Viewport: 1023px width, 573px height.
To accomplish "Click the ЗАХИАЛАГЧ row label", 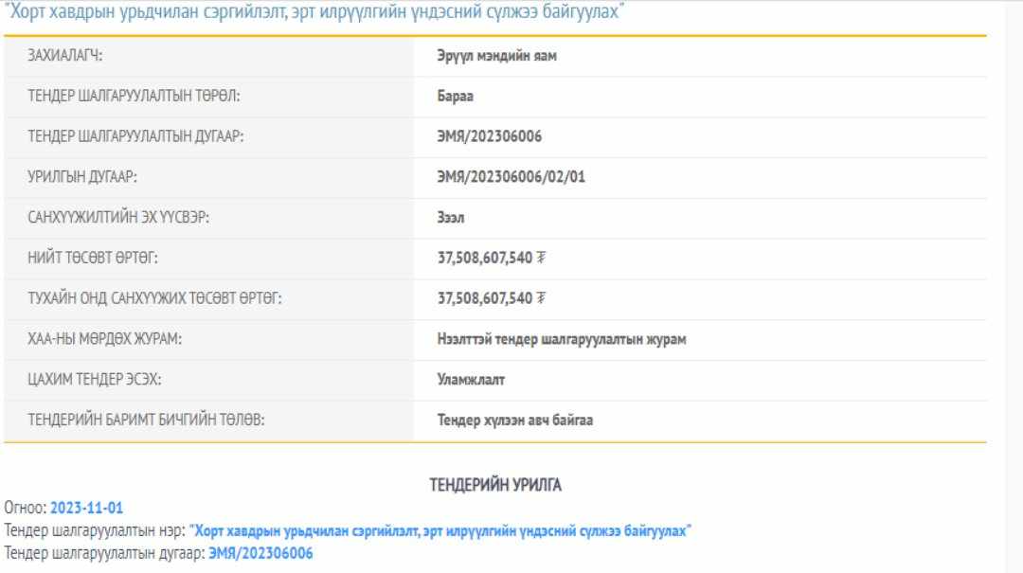I will coord(64,56).
